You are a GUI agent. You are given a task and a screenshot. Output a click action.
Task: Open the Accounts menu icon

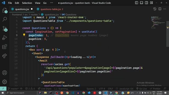(4, 73)
